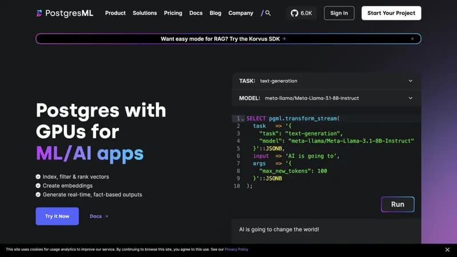This screenshot has width=457, height=257.
Task: Collapse the code fold arrow on line 1
Action: (x=243, y=119)
